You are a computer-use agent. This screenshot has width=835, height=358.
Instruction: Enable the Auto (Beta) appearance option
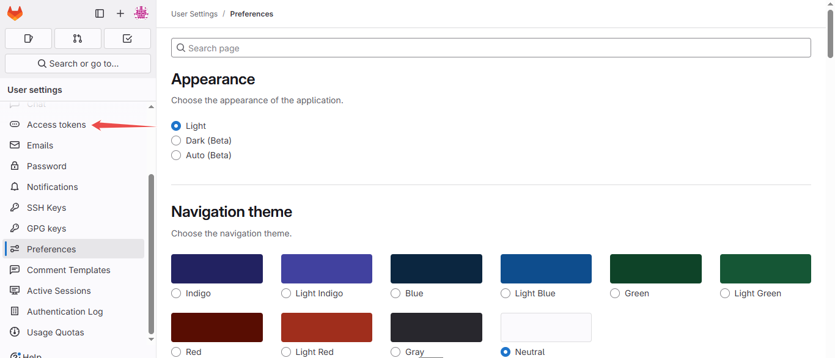point(176,155)
